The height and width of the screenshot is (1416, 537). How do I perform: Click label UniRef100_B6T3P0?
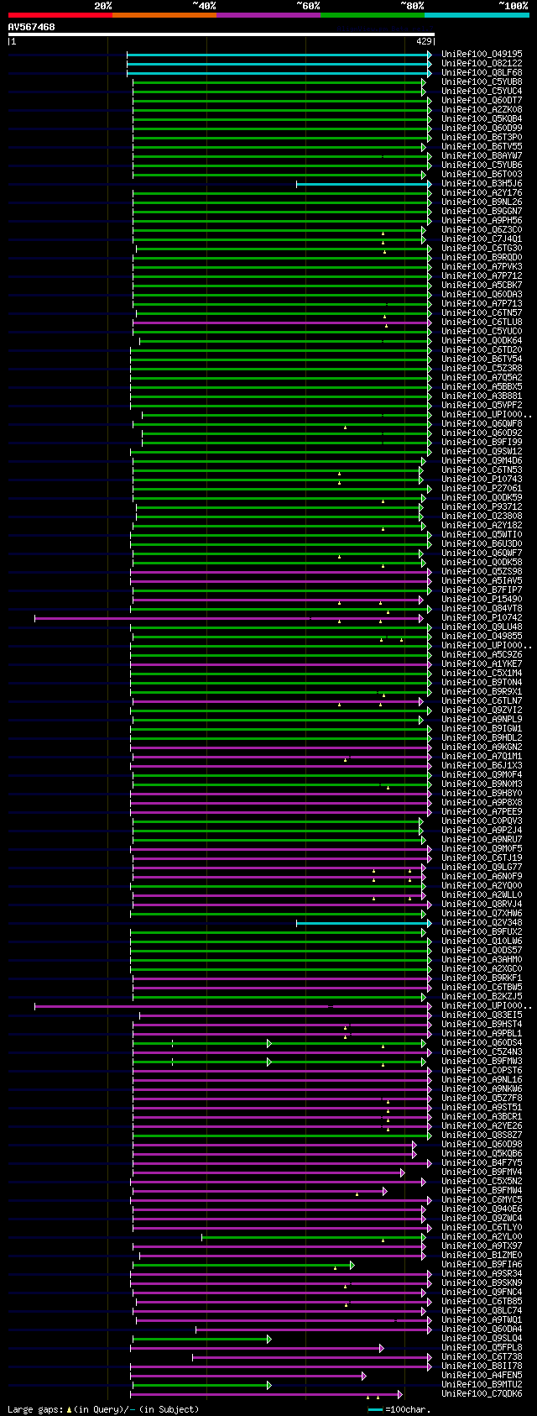pyautogui.click(x=482, y=137)
